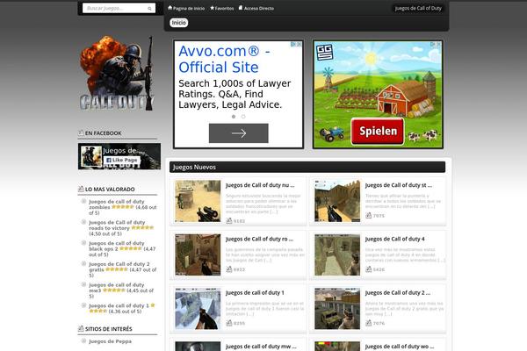Open thumbnail for Juegos de Call of duty nu
This screenshot has width=527, height=351.
(x=198, y=201)
